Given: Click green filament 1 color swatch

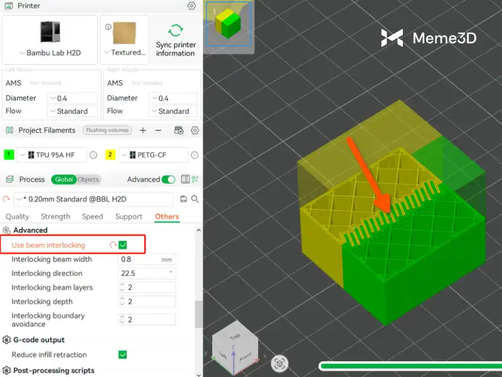Looking at the screenshot, I should click(9, 155).
